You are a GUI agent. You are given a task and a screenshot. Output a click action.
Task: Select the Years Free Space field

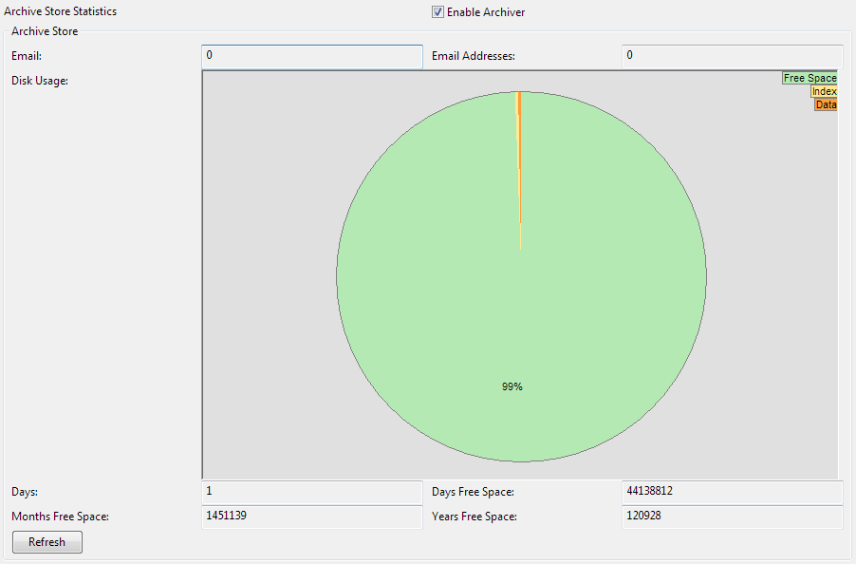coord(732,517)
